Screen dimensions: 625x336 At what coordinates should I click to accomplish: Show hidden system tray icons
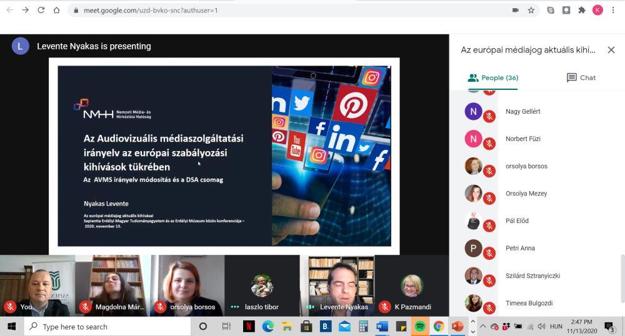coord(482,326)
